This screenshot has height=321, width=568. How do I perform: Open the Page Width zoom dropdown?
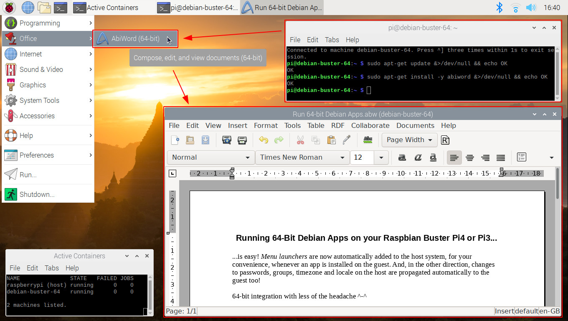pos(409,140)
